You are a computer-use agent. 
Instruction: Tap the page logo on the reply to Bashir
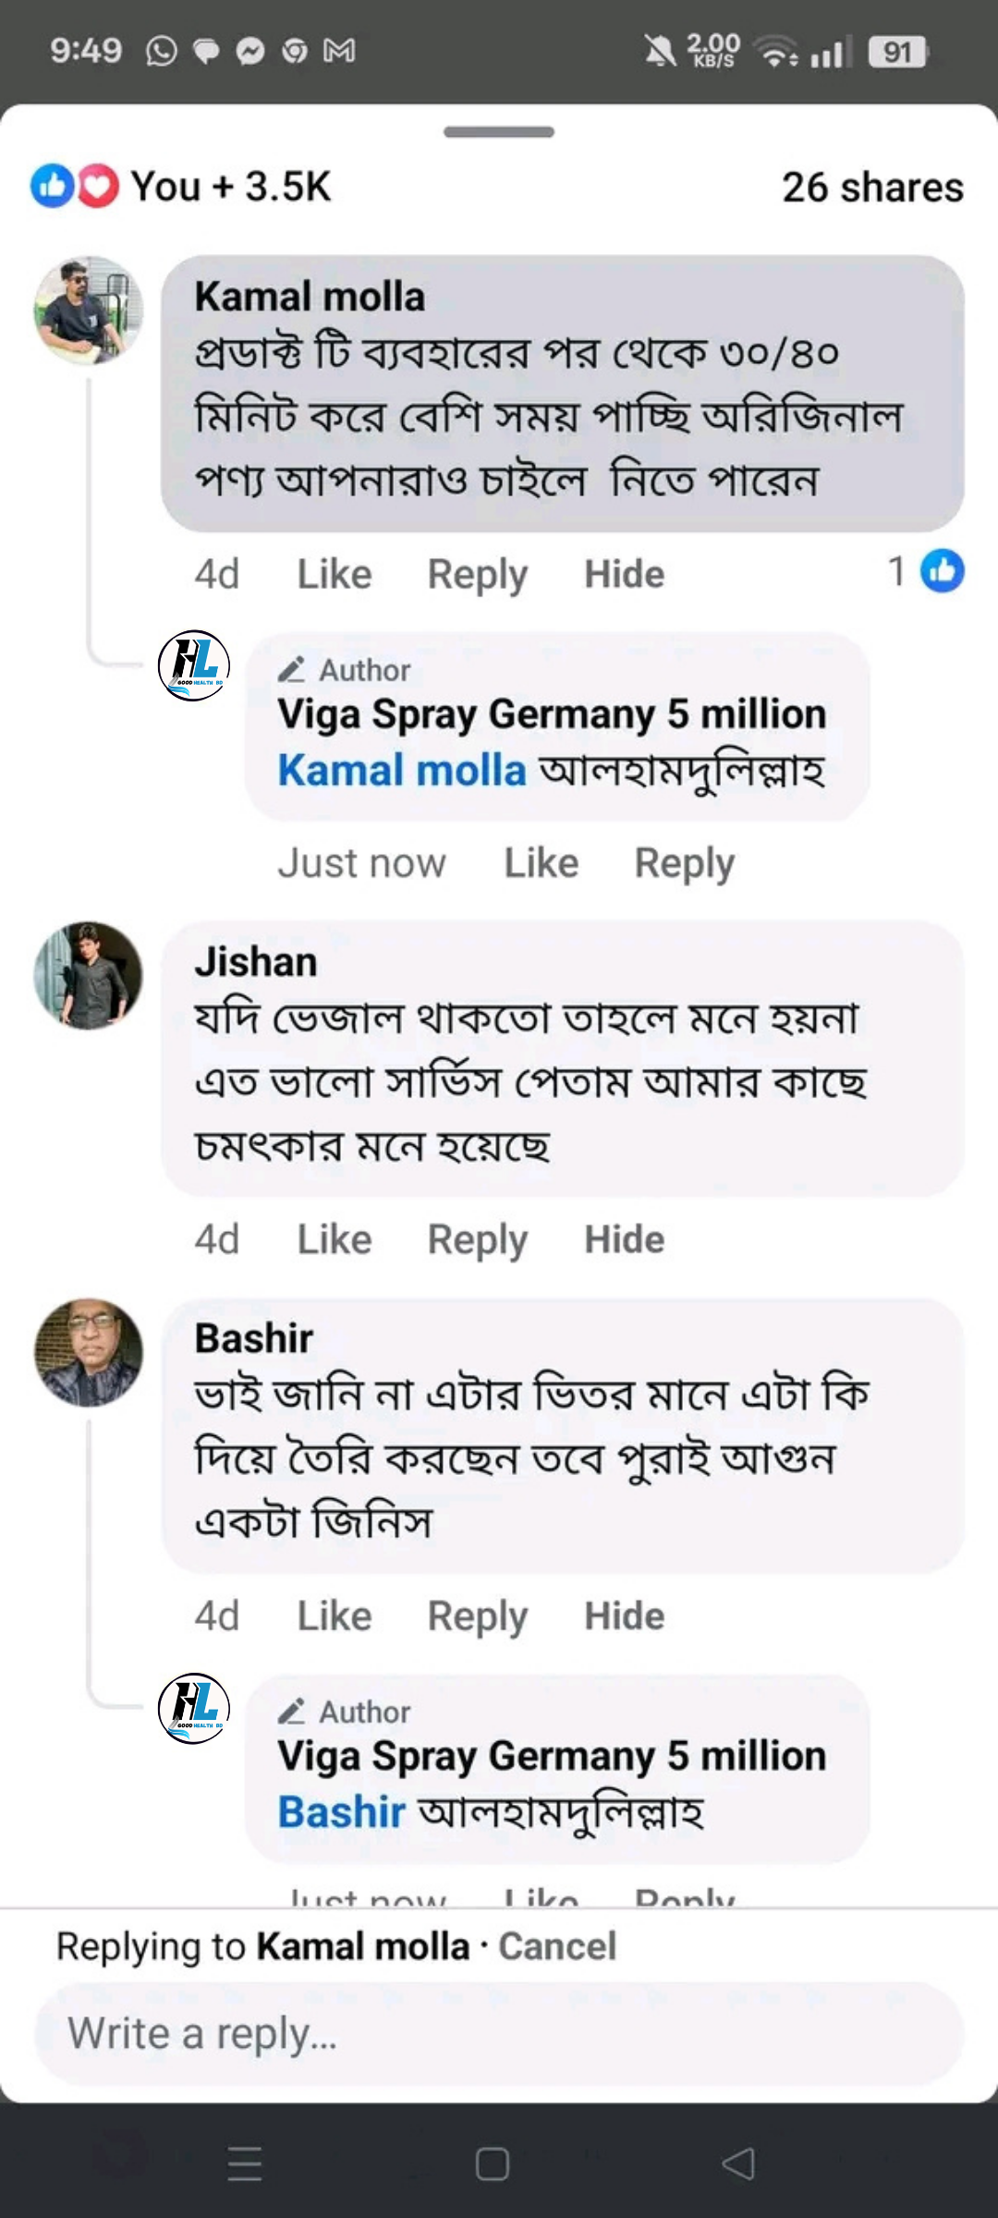pos(194,1708)
